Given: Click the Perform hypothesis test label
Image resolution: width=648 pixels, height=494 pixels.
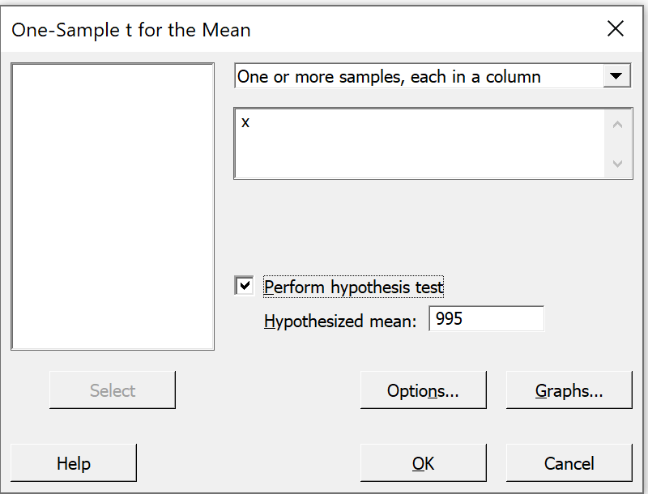Looking at the screenshot, I should click(353, 287).
